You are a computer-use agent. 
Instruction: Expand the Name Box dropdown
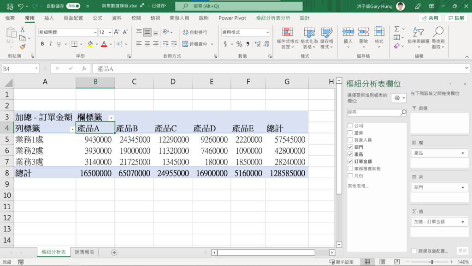[x=36, y=69]
